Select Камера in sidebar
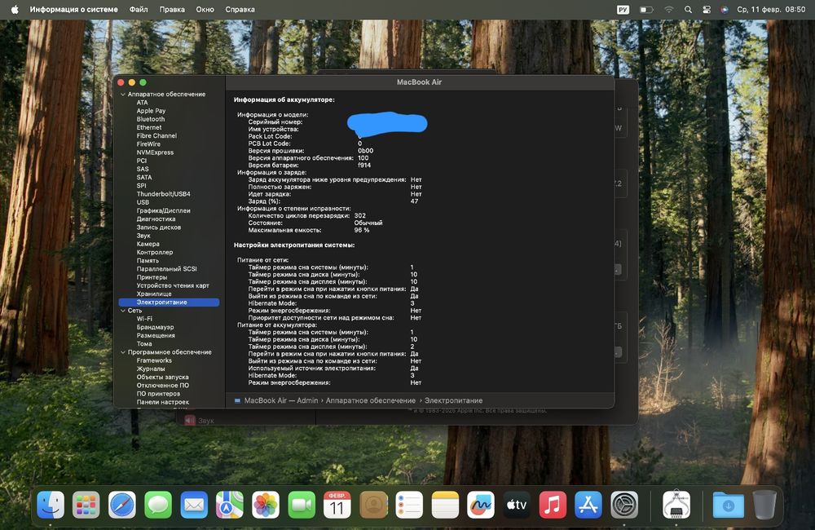815x530 pixels. [148, 244]
